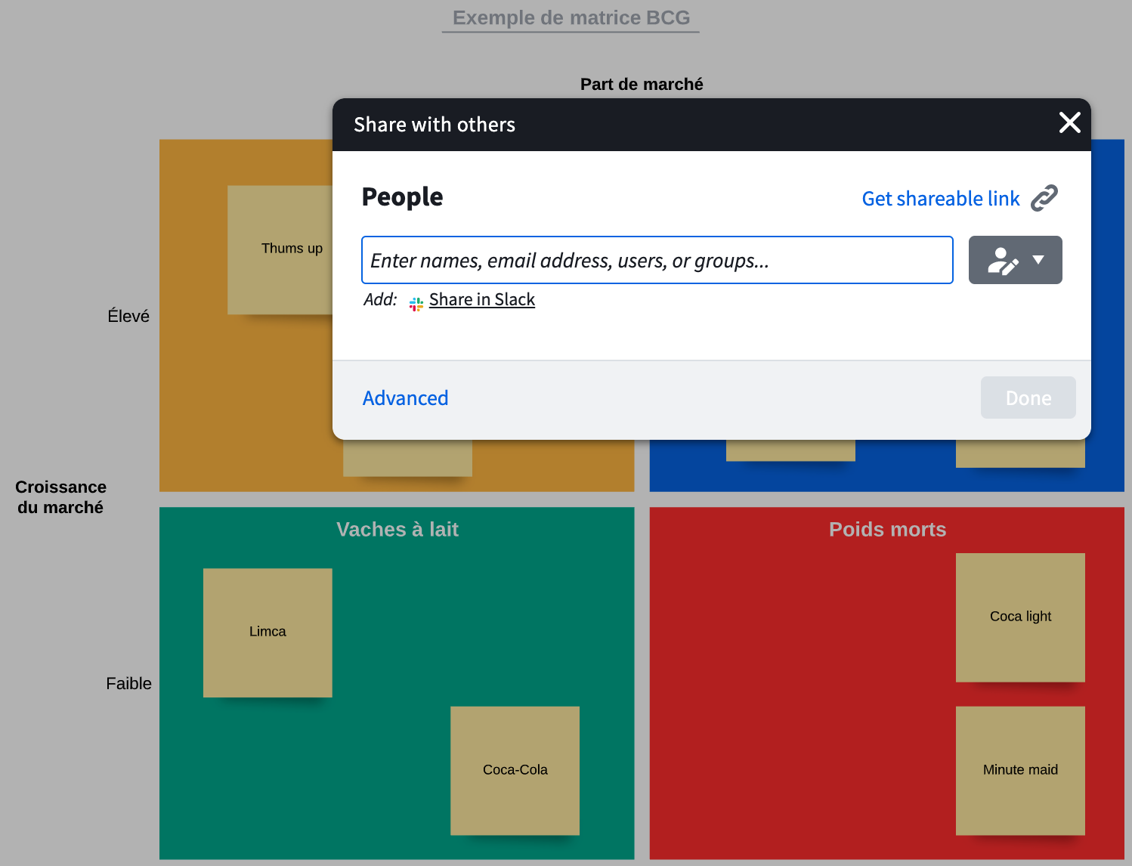Expand the permission dropdown arrow
1132x866 pixels.
[x=1038, y=260]
